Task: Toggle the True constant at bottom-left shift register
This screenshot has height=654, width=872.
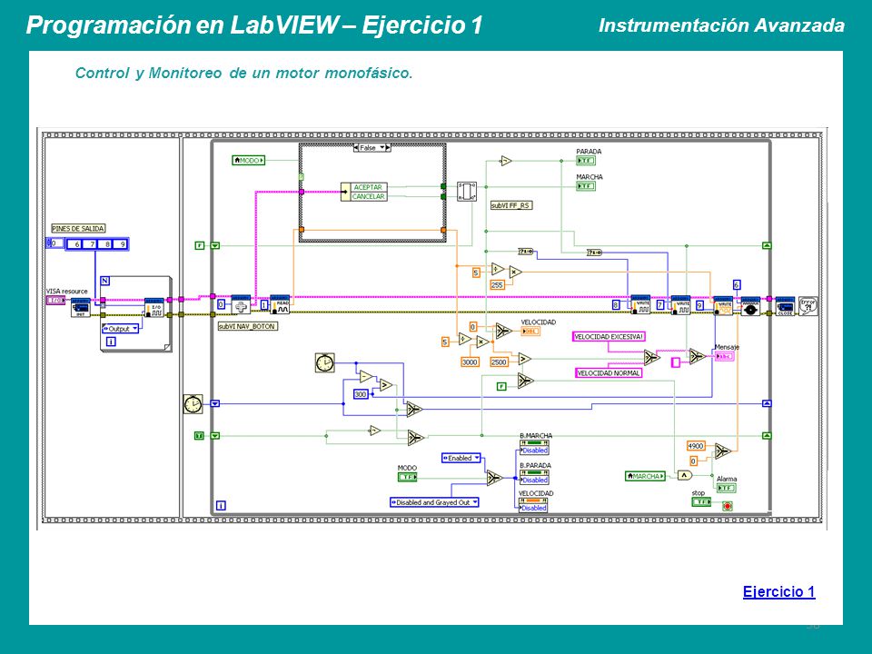Action: 199,435
